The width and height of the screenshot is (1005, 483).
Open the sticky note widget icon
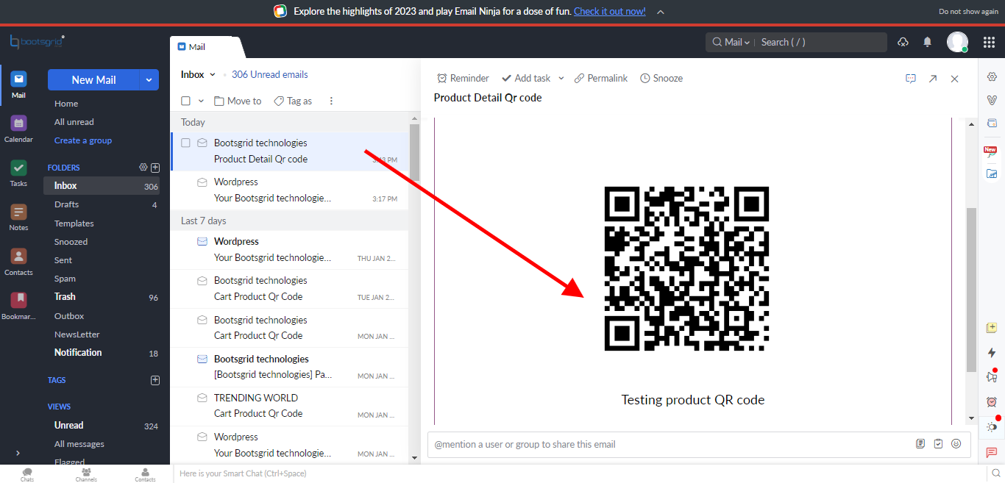(x=992, y=328)
